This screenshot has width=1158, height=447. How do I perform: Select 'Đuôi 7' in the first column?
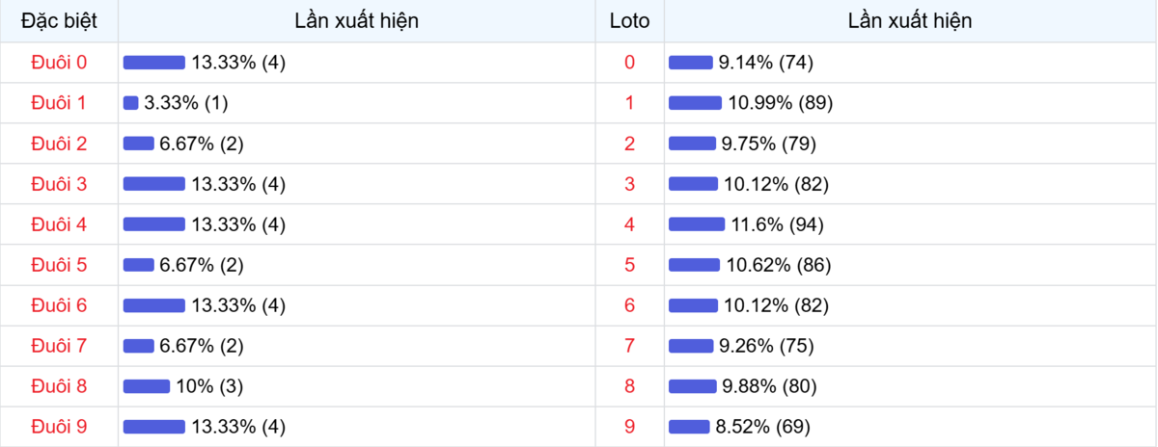[x=59, y=346]
